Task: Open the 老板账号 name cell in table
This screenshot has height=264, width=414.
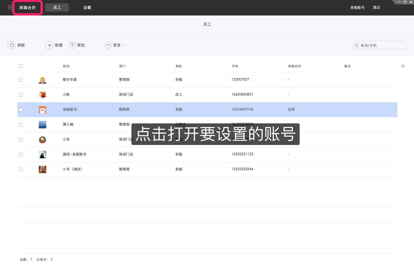Action: [x=70, y=109]
